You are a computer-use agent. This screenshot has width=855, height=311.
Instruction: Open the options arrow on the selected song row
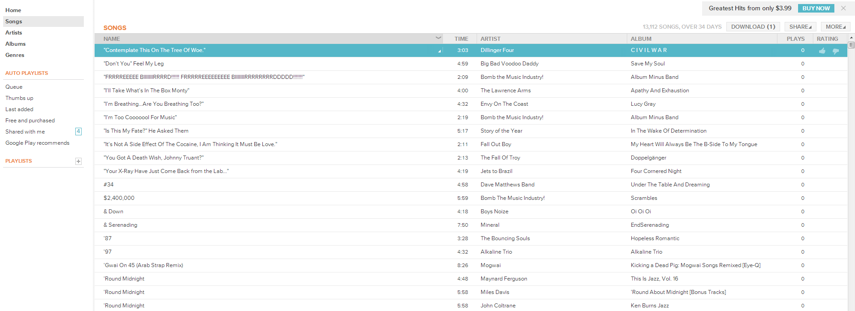tap(439, 51)
